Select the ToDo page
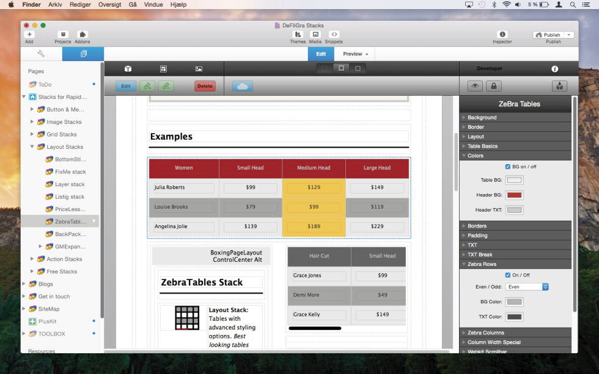 (45, 84)
